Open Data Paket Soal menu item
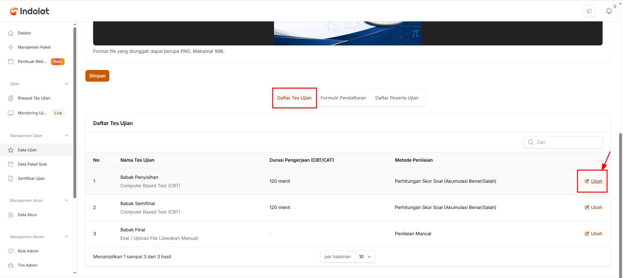The width and height of the screenshot is (623, 278). 36,164
